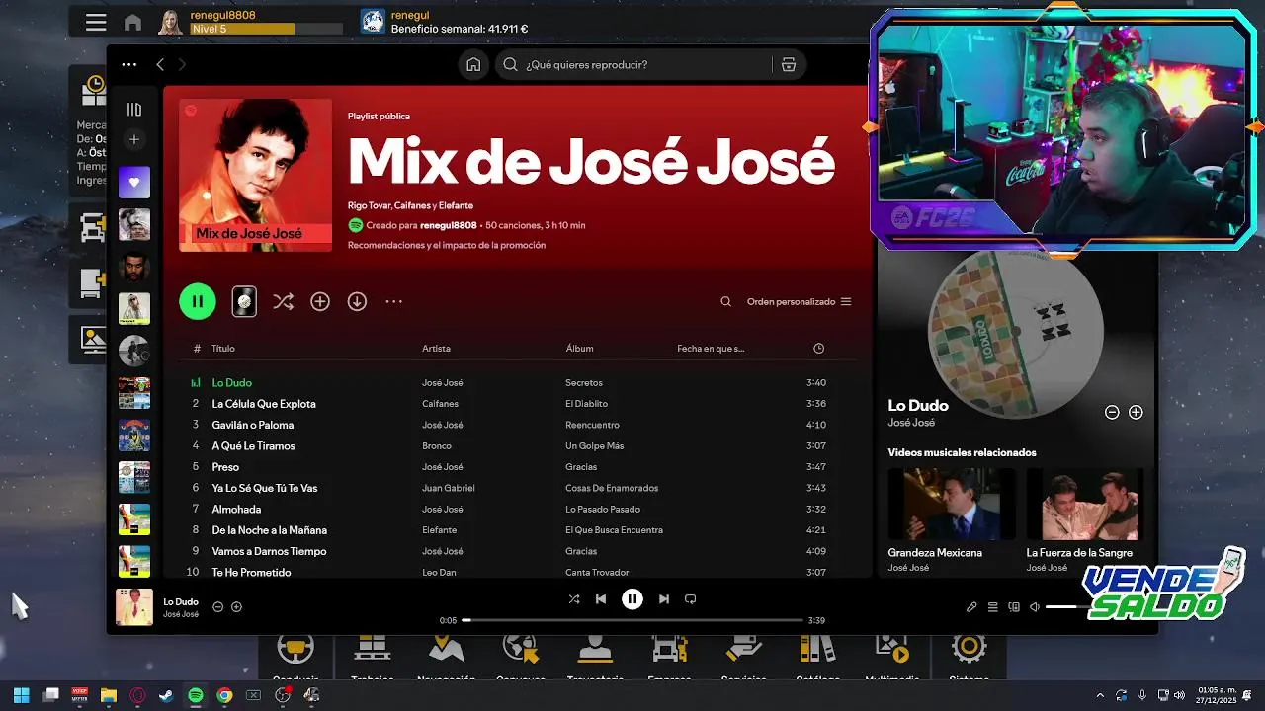This screenshot has height=711, width=1265.
Task: Sort by 'Fecha en que s...' column
Action: pyautogui.click(x=711, y=349)
